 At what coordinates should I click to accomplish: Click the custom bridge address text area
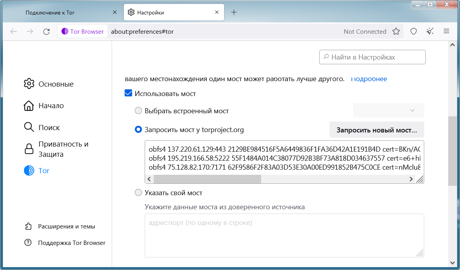[x=284, y=236]
